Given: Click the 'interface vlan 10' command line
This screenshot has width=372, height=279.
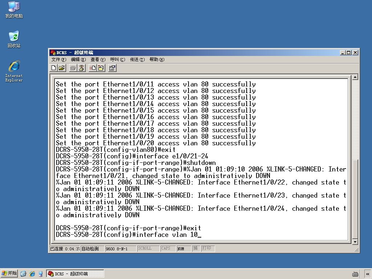Looking at the screenshot, I should point(128,235).
